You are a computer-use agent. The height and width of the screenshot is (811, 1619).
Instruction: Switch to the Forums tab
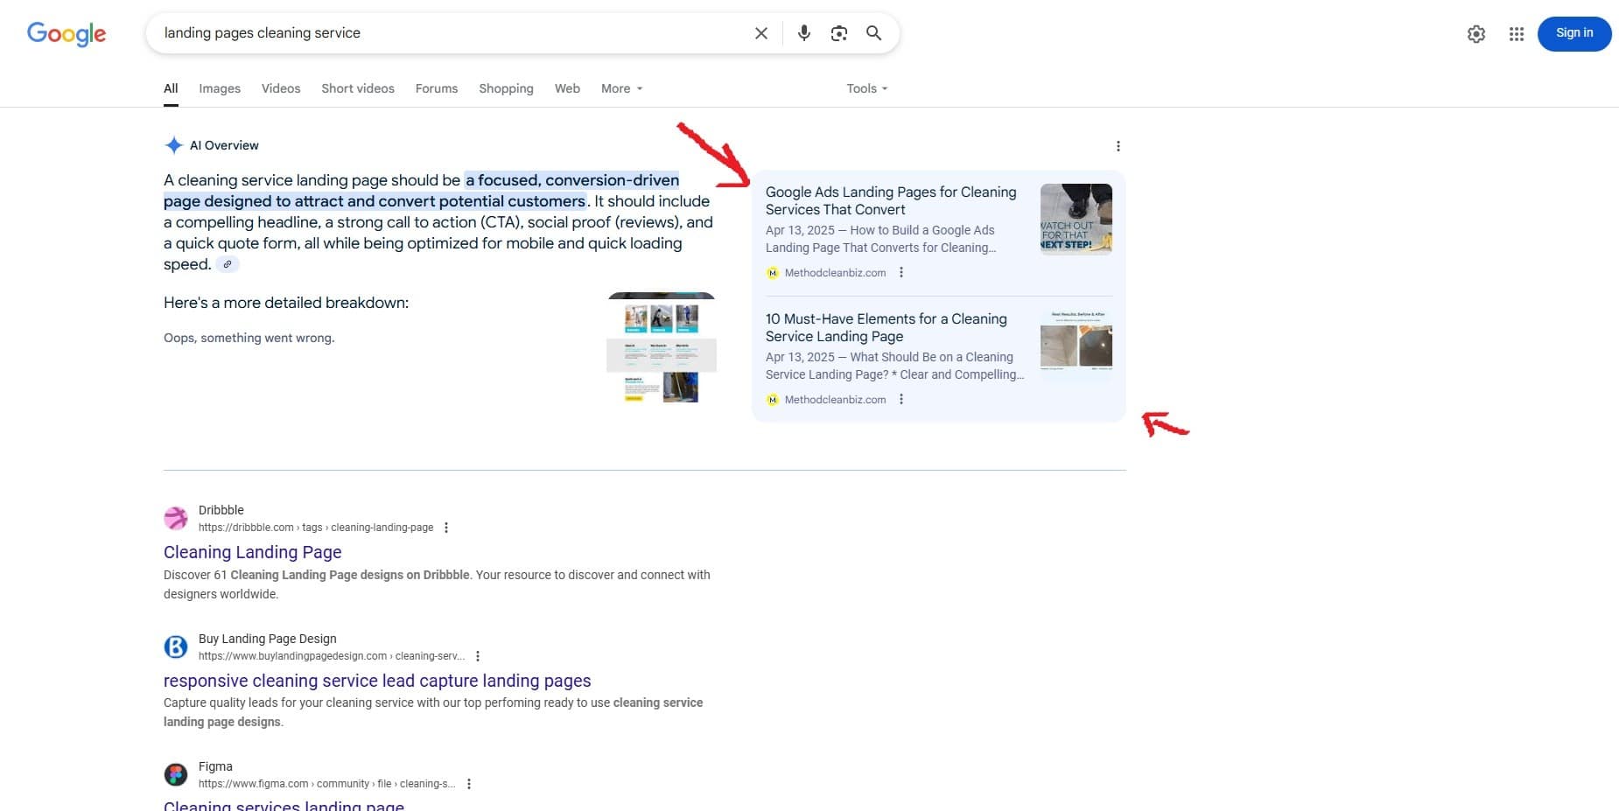click(x=437, y=88)
